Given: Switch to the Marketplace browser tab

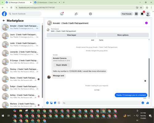Looking at the screenshot, I should coord(47,2).
